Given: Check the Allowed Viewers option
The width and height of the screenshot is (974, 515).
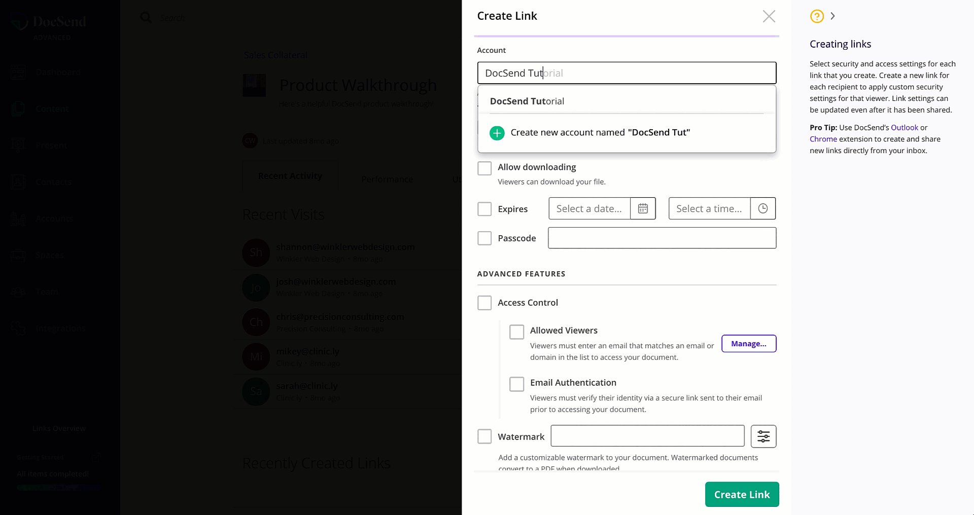Looking at the screenshot, I should click(x=516, y=332).
